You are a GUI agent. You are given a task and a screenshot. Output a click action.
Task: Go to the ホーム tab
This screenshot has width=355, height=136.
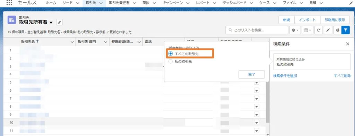click(51, 3)
